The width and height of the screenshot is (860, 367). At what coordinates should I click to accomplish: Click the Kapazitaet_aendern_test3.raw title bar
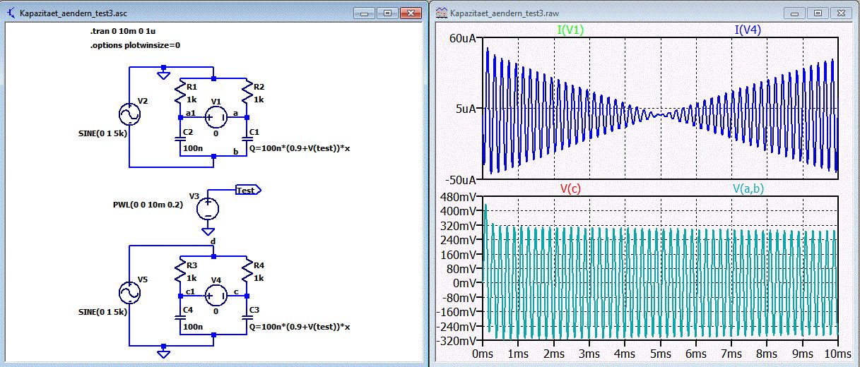coord(643,13)
